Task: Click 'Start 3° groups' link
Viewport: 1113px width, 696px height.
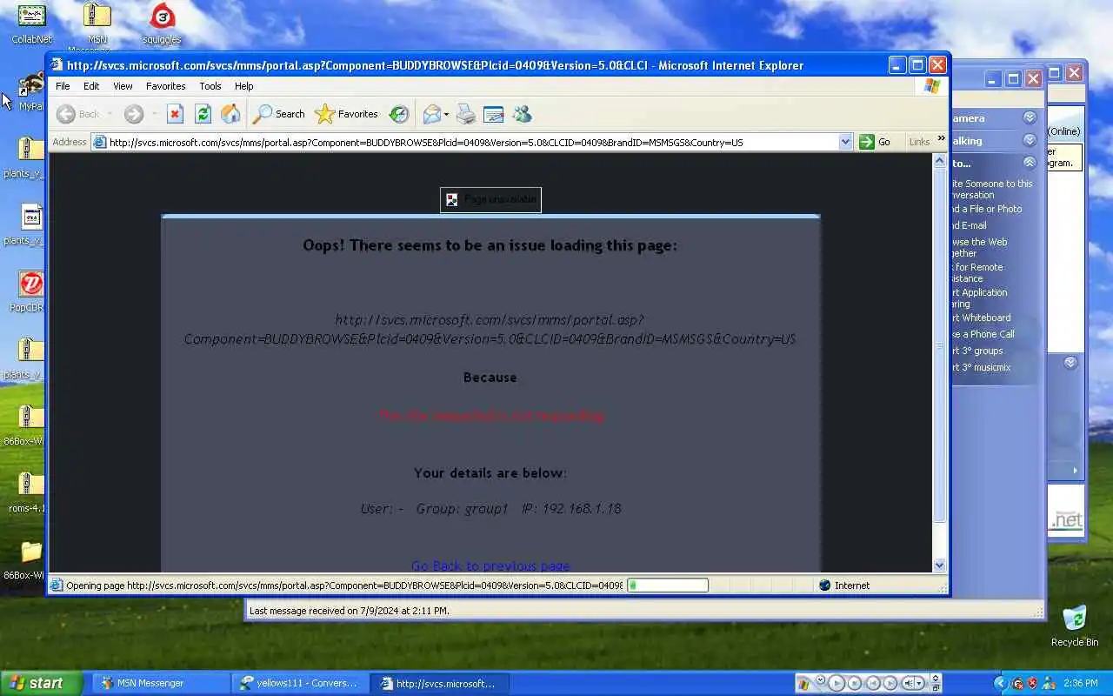Action: click(x=977, y=351)
